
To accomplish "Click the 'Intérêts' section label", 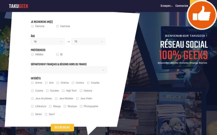I will 36,78.
